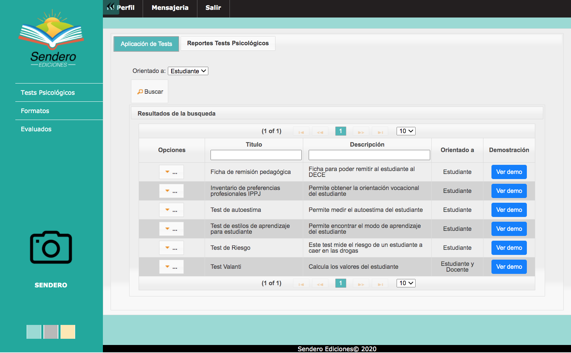Click the camera profile photo icon
Image resolution: width=571 pixels, height=353 pixels.
[51, 247]
